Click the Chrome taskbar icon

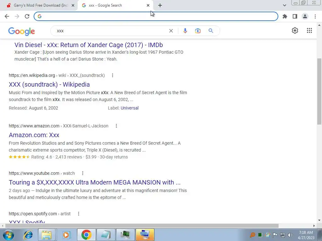pos(86,235)
